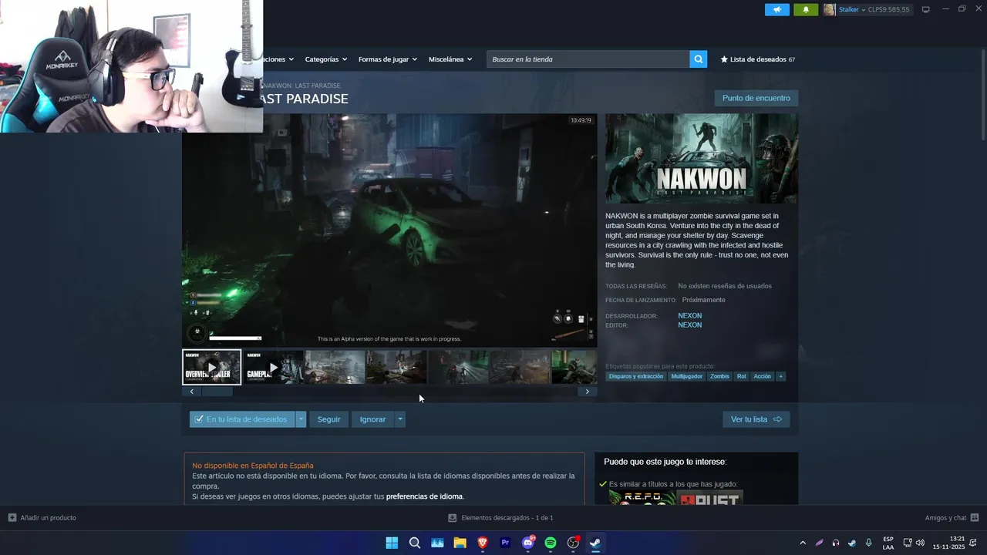Launch Brave browser from the taskbar
Viewport: 987px width, 555px height.
(483, 543)
